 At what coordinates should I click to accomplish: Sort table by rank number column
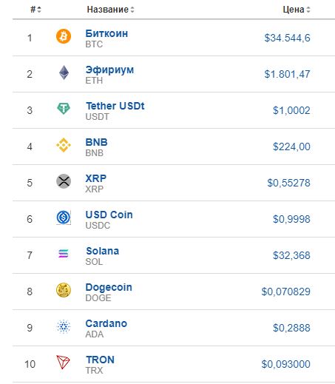[35, 10]
